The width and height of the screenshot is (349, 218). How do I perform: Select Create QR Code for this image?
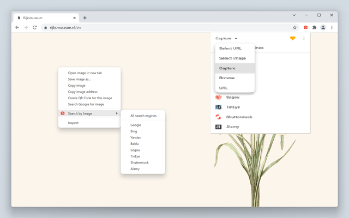point(90,98)
